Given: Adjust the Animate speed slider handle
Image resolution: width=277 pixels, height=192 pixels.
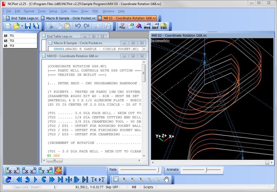Looking at the screenshot, I should coord(206,170).
